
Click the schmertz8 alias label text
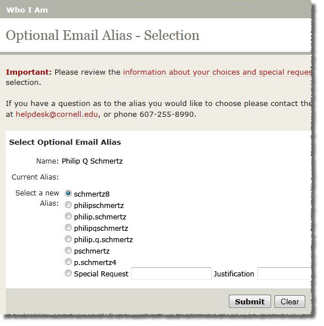pos(92,194)
